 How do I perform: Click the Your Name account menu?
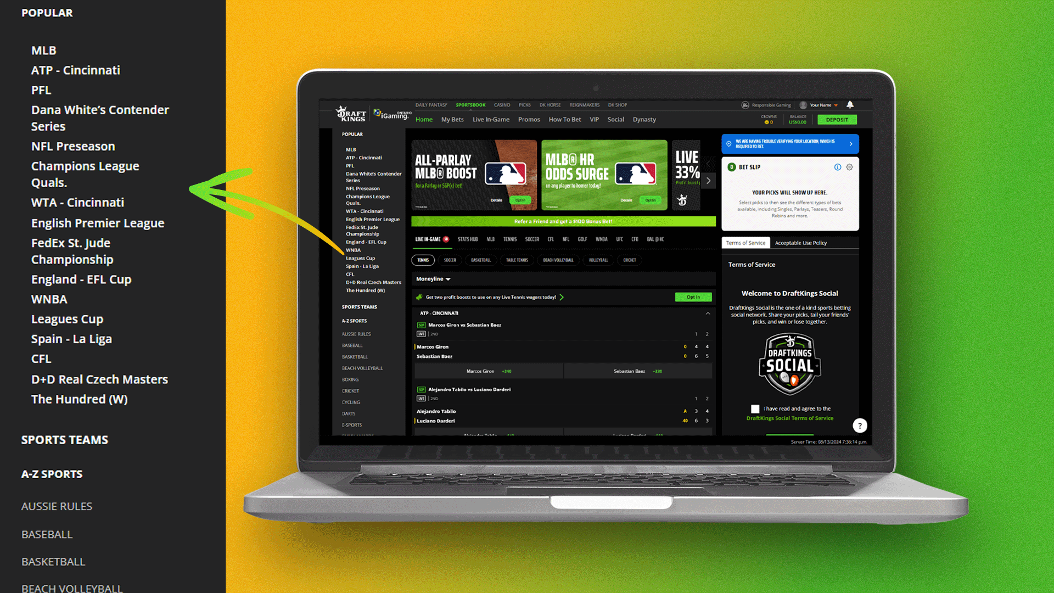click(x=820, y=104)
